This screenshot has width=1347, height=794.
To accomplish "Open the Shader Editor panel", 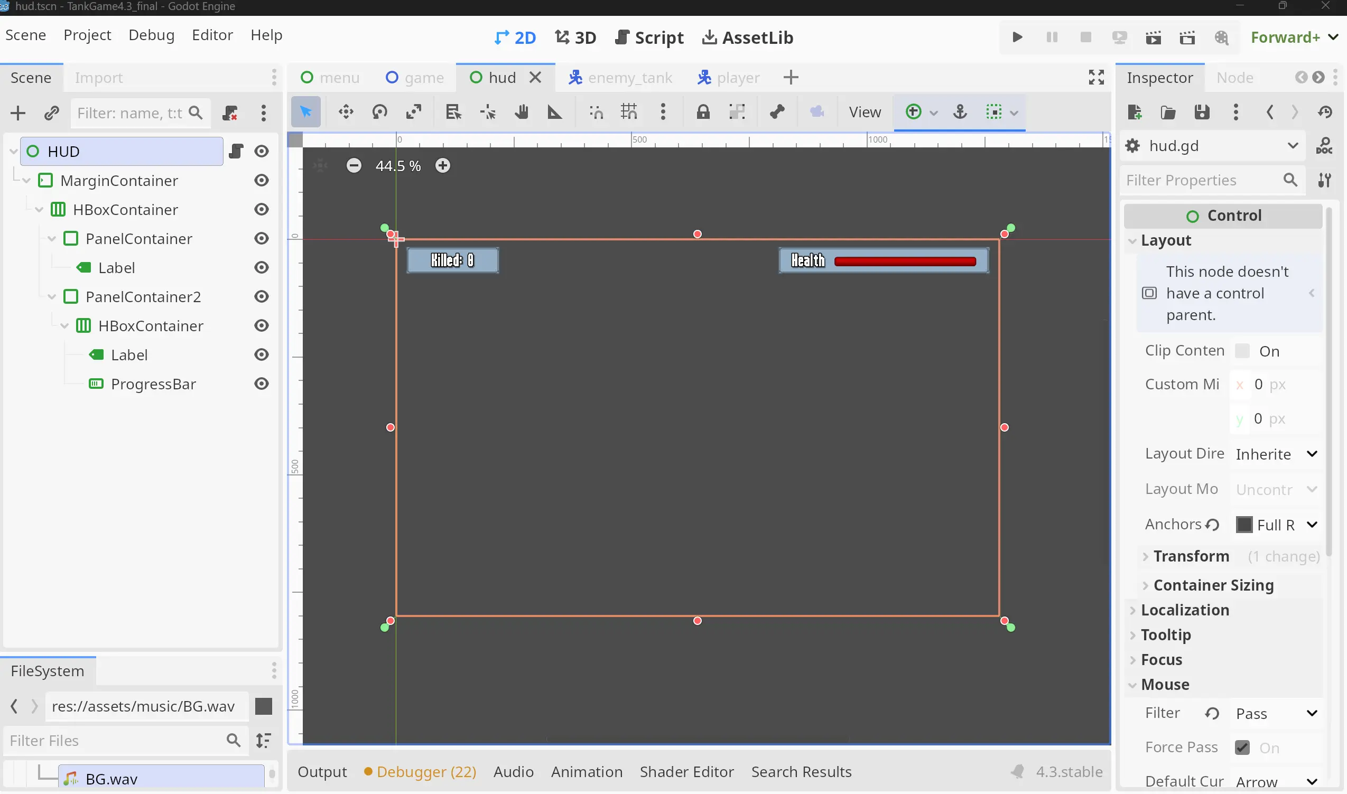I will (686, 771).
